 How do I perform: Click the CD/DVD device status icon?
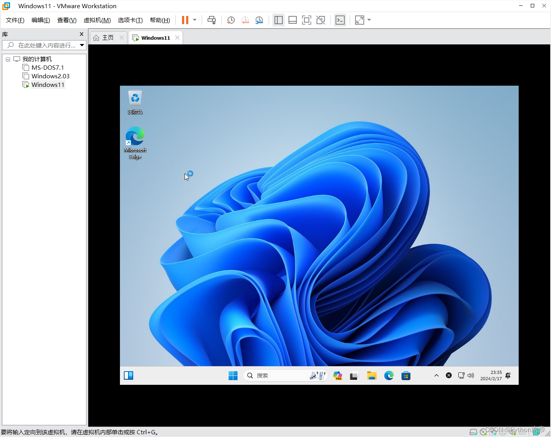click(x=483, y=432)
